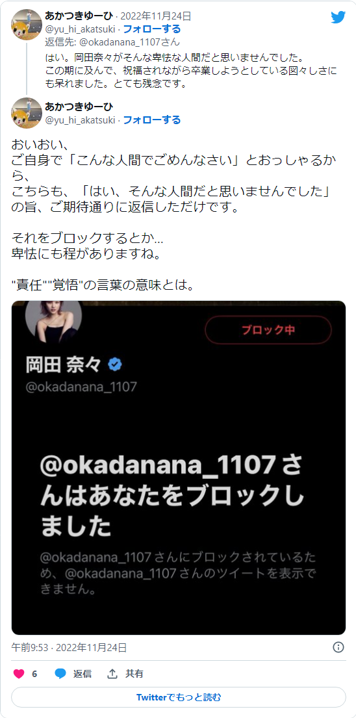Click the parent tweet's profile avatar
The height and width of the screenshot is (718, 356).
27,25
